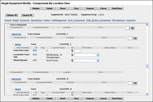
Task: Delete the Truck Axle Count value
Action: pyautogui.click(x=72, y=50)
